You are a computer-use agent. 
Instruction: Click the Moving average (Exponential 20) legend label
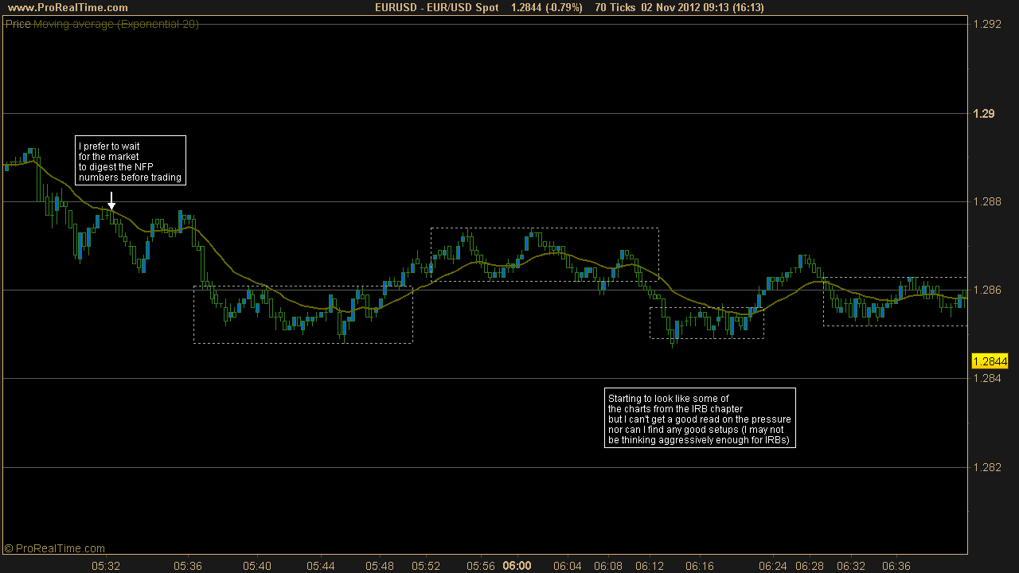point(116,24)
